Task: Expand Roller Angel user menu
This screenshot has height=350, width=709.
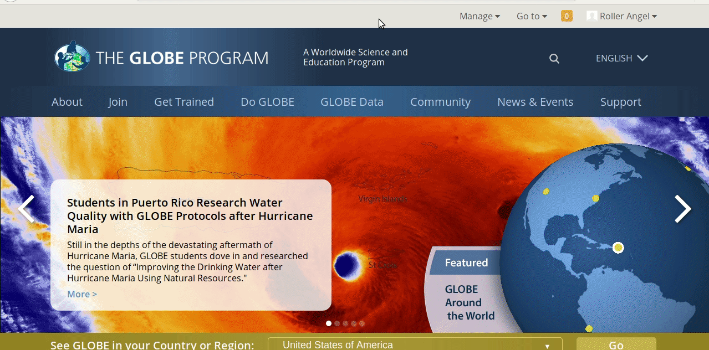Action: 628,16
